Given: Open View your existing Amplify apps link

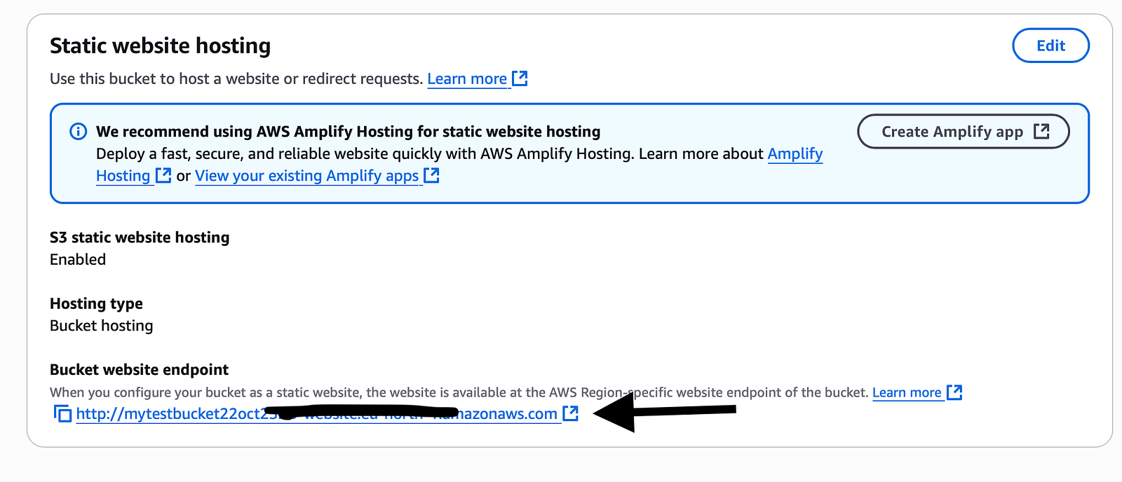Looking at the screenshot, I should tap(307, 176).
